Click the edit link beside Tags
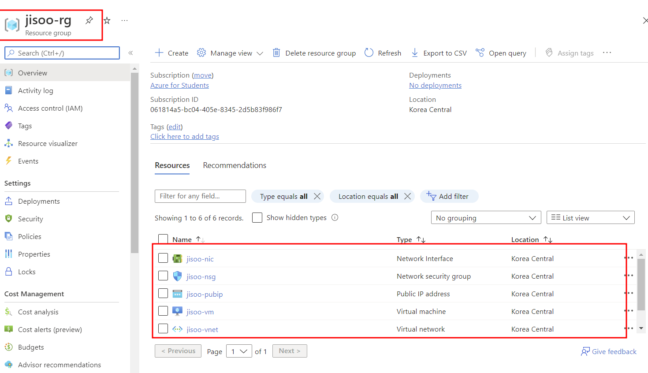This screenshot has width=648, height=373. (x=175, y=127)
